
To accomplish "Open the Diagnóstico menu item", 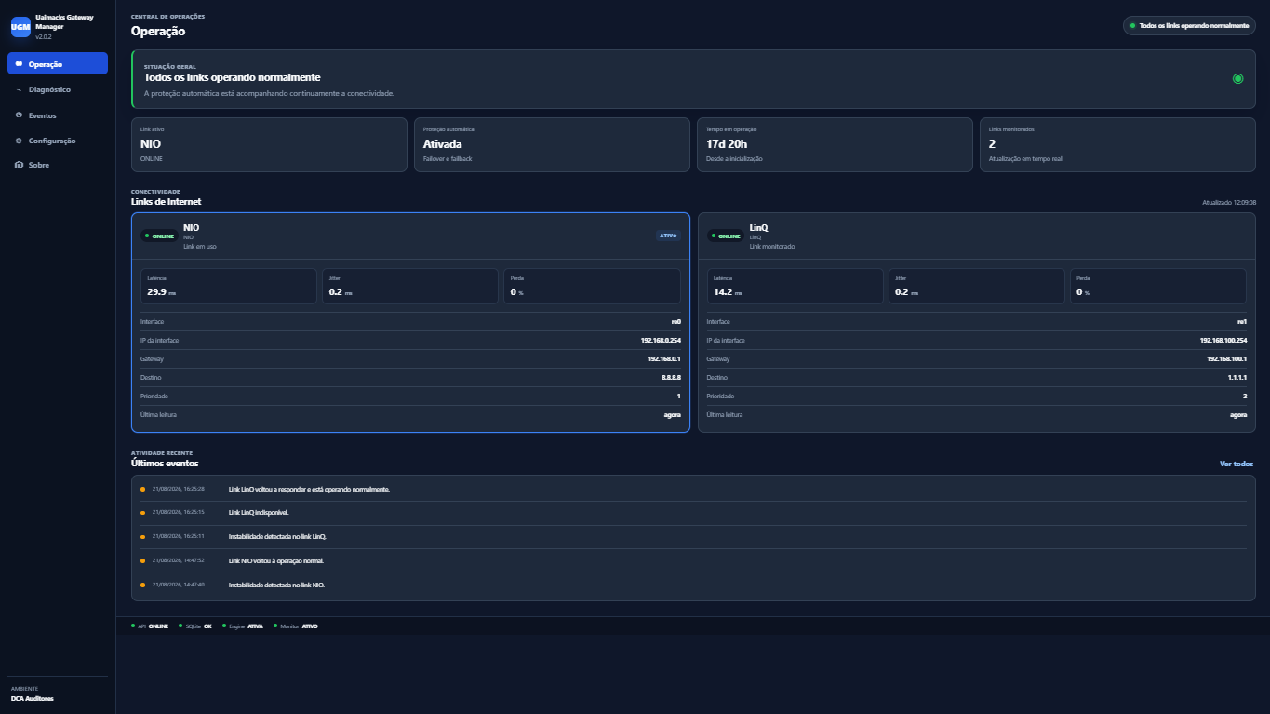I will pos(58,90).
